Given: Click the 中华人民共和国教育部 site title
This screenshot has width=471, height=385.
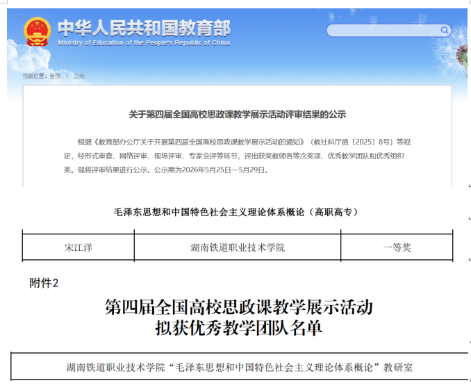Looking at the screenshot, I should pyautogui.click(x=144, y=28).
